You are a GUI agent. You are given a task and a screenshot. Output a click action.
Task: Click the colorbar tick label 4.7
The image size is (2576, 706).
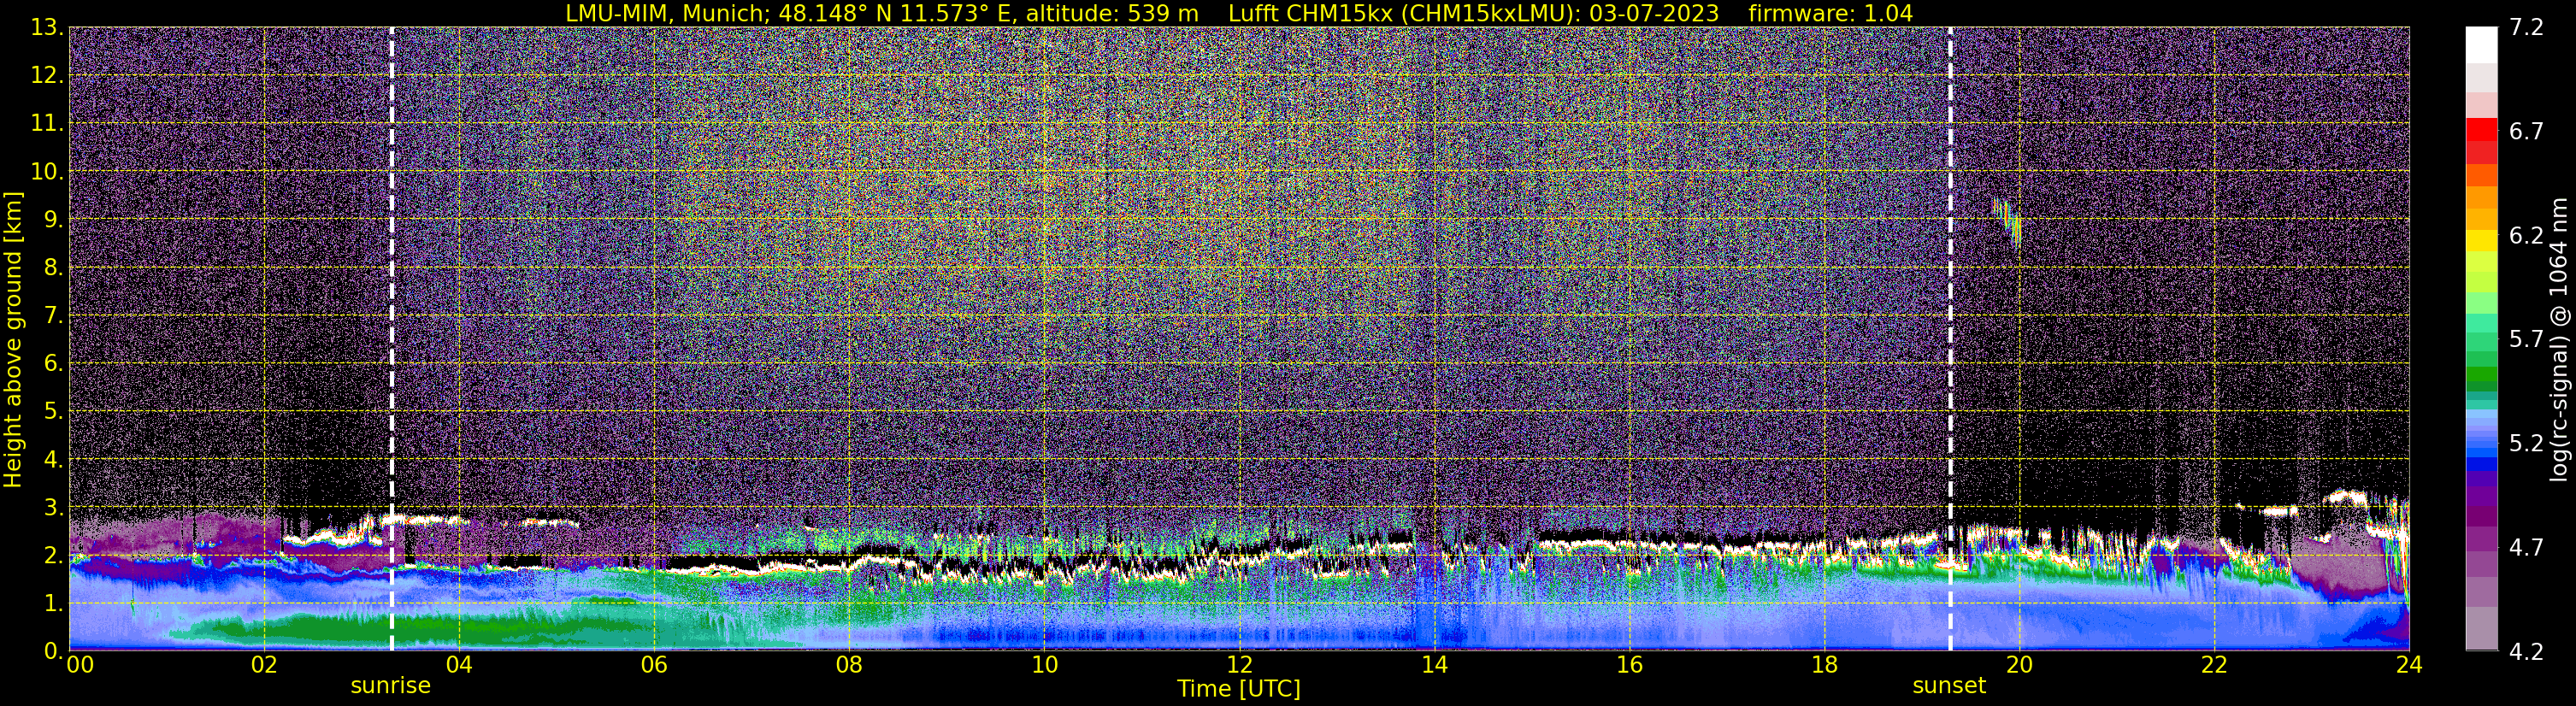click(2526, 547)
